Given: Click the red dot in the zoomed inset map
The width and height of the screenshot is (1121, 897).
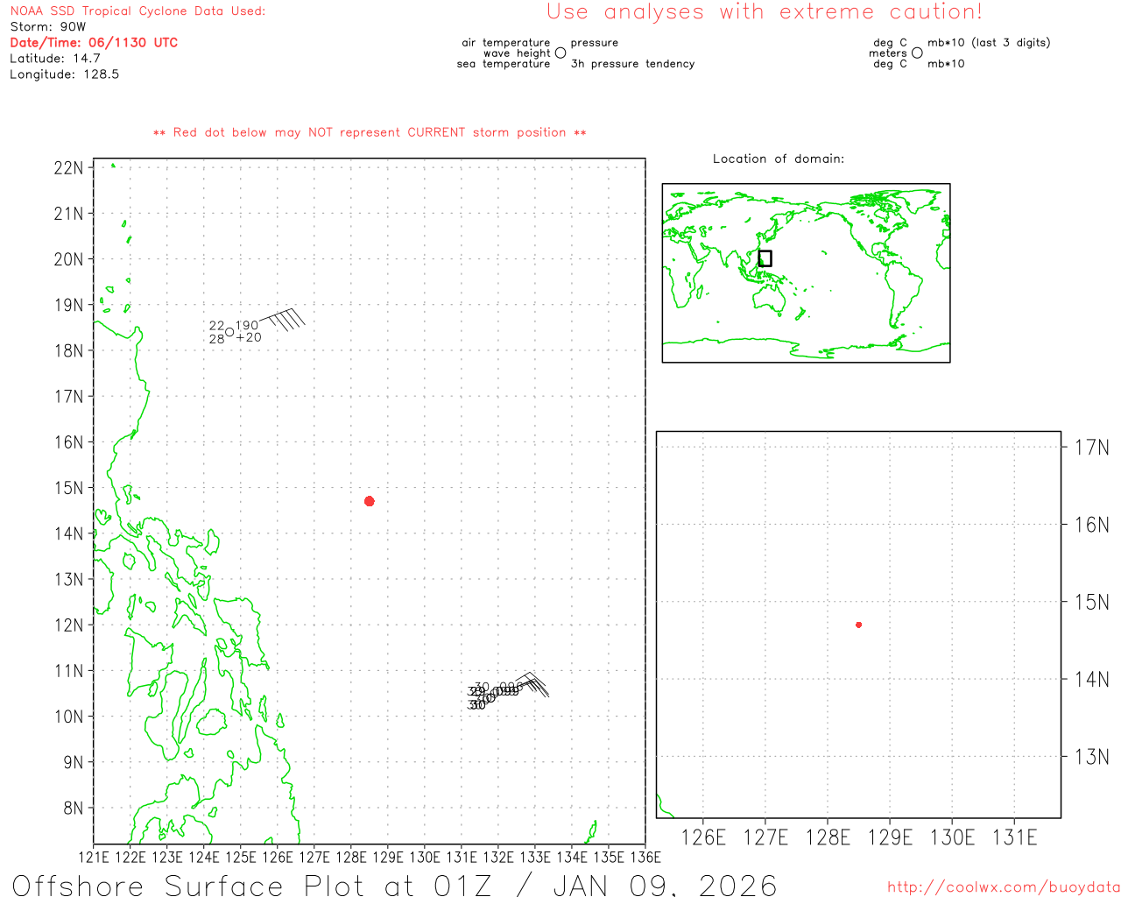Looking at the screenshot, I should click(x=858, y=625).
